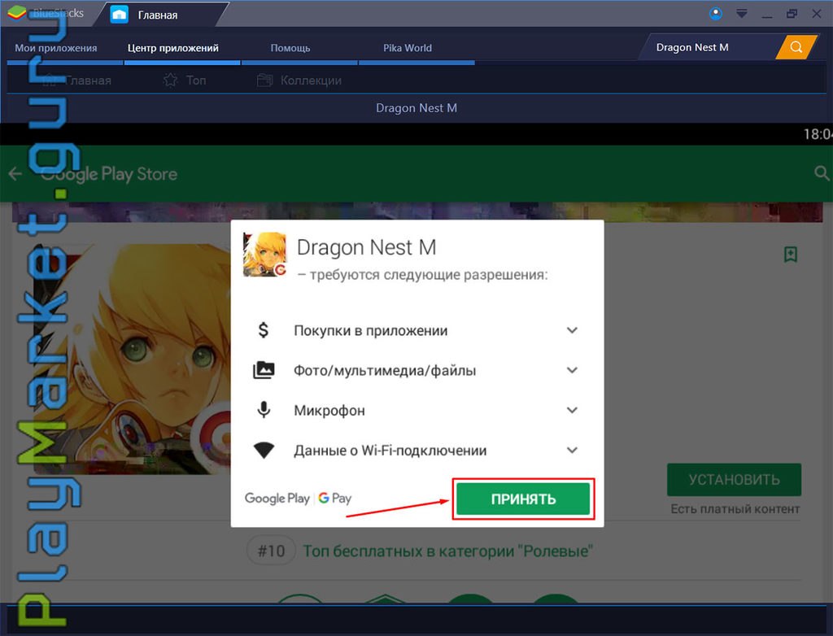Click the Play Store back arrow
Image resolution: width=833 pixels, height=636 pixels.
15,173
